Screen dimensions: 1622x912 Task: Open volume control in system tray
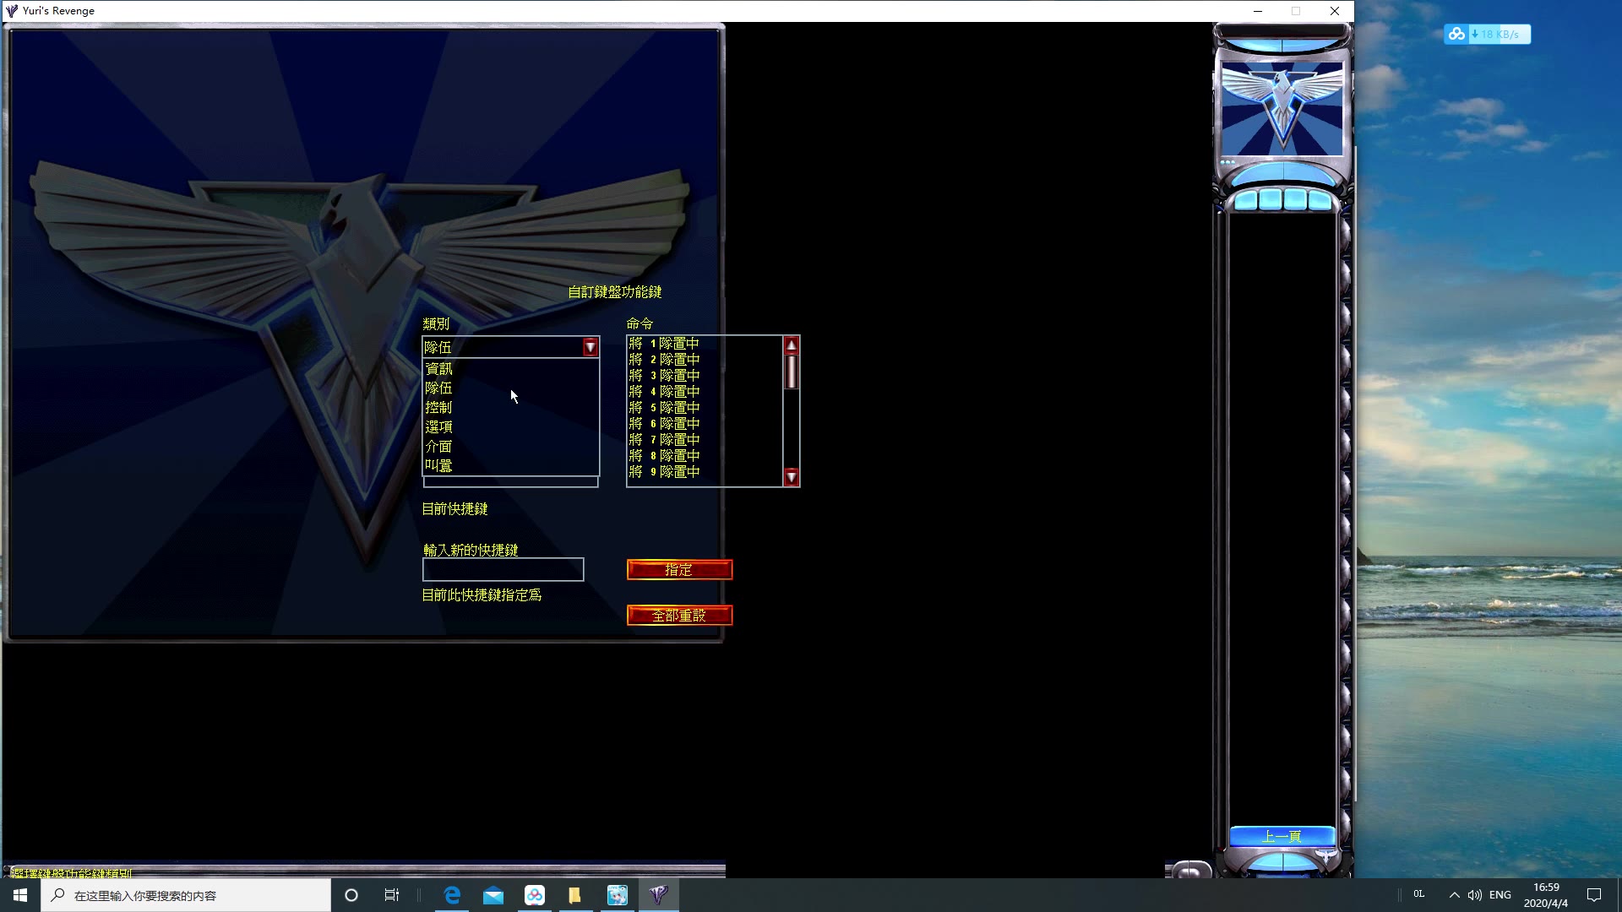pos(1475,895)
